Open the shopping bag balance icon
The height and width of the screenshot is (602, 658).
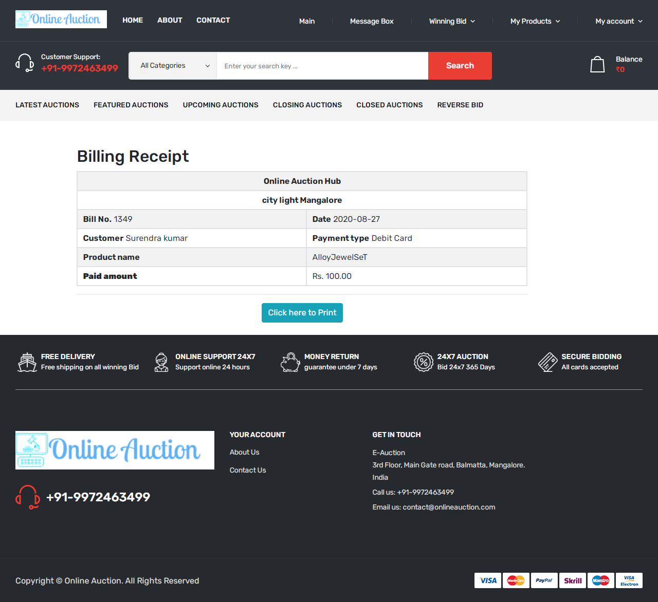point(597,64)
